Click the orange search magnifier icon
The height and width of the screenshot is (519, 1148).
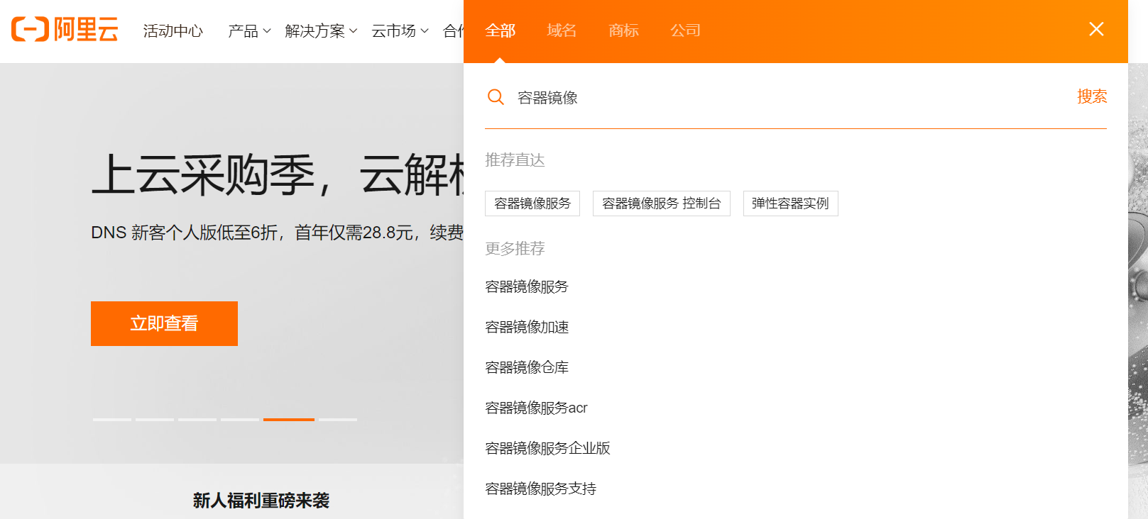point(496,97)
